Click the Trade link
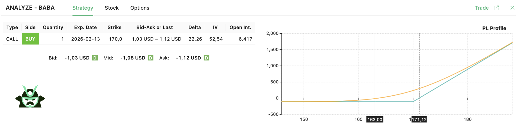 click(482, 8)
